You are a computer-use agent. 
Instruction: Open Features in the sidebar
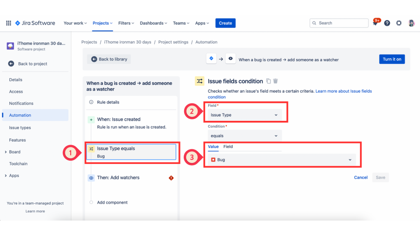coord(17,140)
